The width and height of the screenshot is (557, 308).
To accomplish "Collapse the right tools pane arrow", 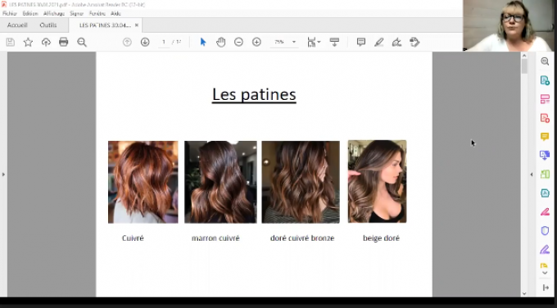I will point(532,174).
